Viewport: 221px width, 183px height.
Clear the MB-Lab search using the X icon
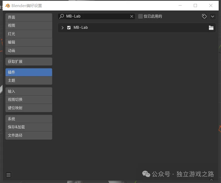132,16
